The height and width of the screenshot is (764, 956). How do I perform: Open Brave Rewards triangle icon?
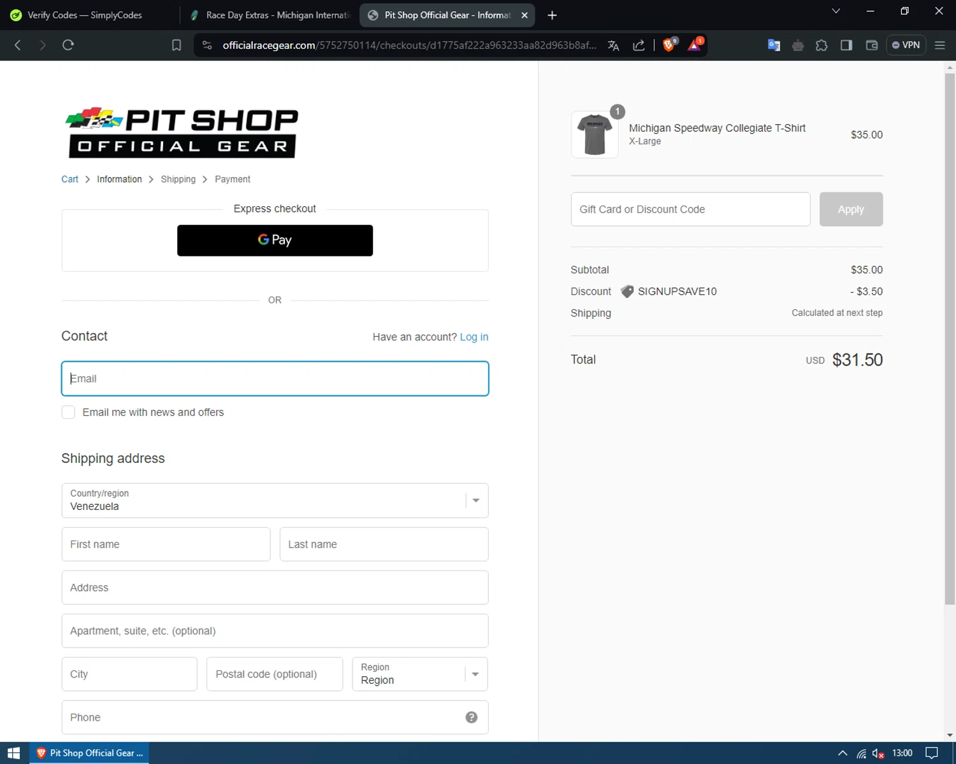pos(695,45)
